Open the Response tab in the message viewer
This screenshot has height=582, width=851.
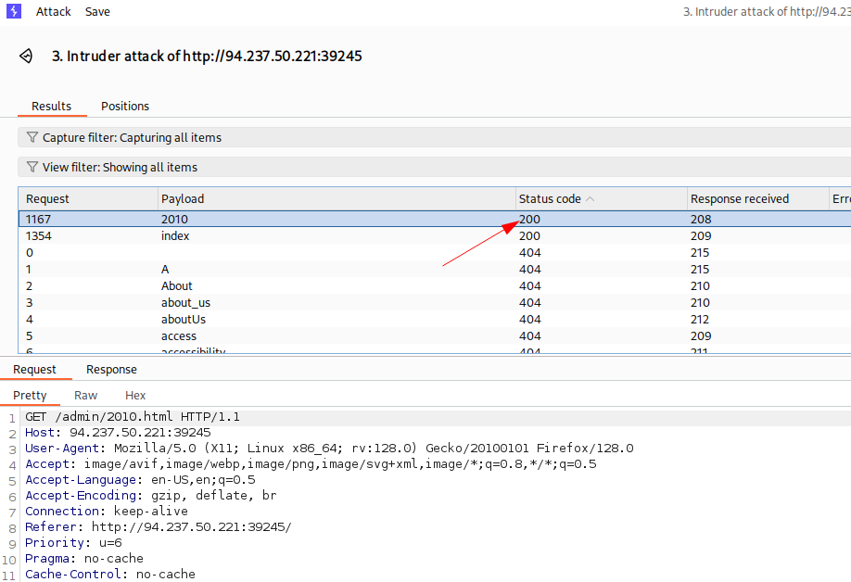coord(111,370)
